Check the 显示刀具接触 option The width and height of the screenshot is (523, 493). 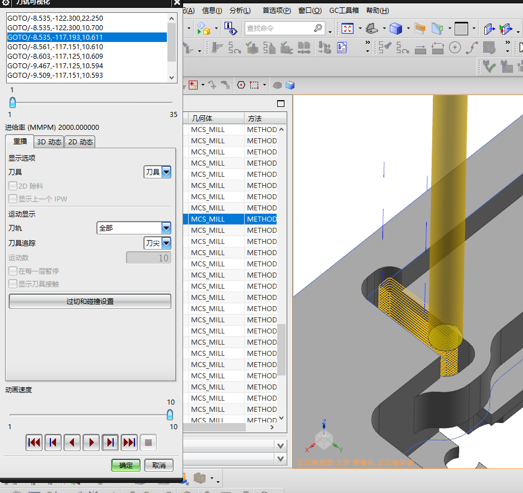click(13, 284)
